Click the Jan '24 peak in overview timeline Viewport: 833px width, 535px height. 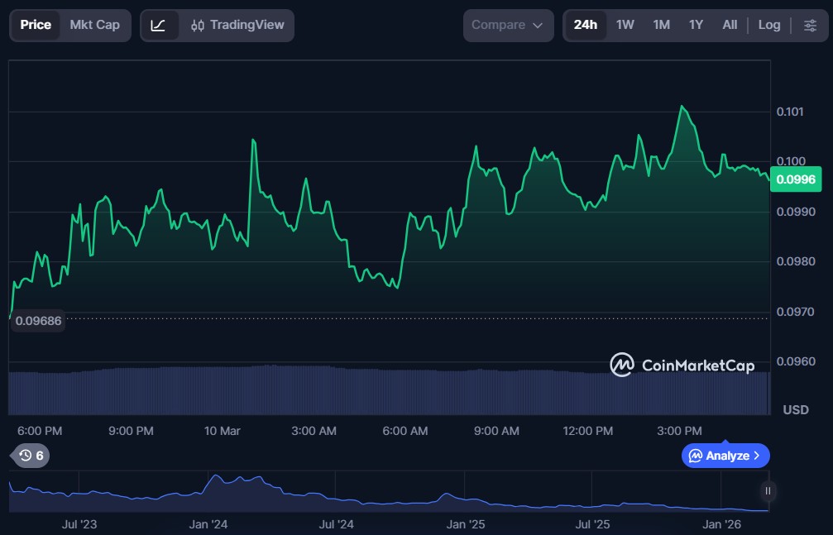coord(216,479)
